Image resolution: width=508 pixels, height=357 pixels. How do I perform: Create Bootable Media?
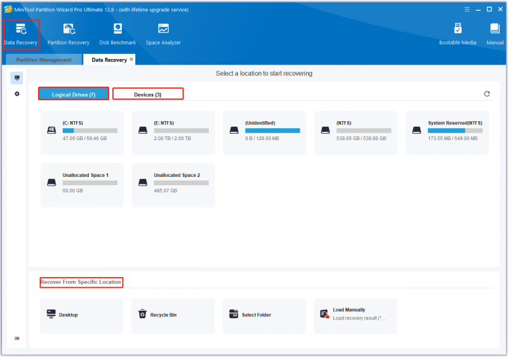[457, 35]
